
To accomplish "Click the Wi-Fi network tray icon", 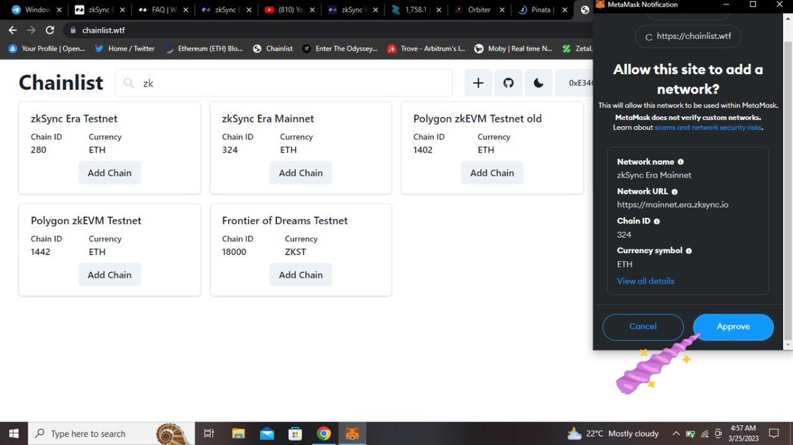I will tap(704, 433).
